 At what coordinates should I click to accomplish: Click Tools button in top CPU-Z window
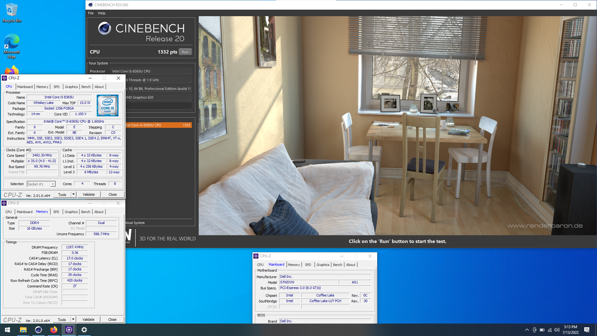click(62, 195)
